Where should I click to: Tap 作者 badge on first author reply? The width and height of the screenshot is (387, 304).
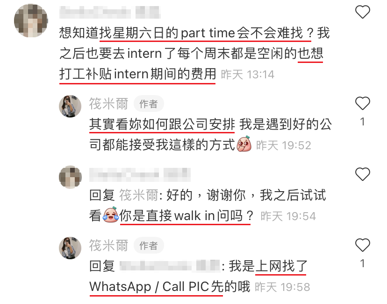point(149,104)
